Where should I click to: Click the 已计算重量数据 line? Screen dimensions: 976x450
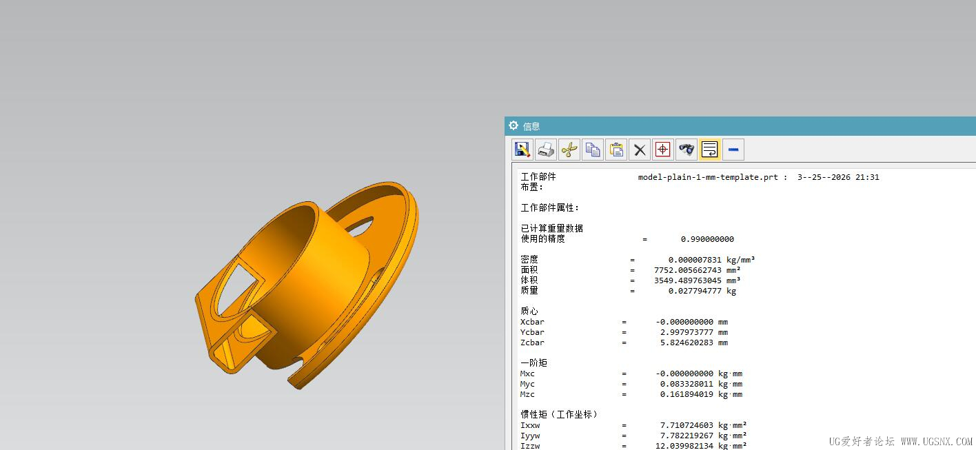(x=551, y=228)
